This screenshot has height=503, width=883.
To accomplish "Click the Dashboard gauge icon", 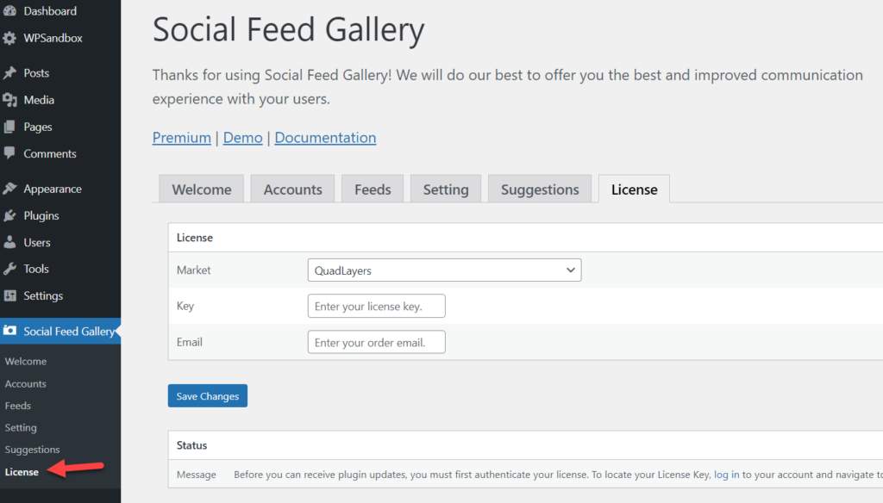I will 9,10.
